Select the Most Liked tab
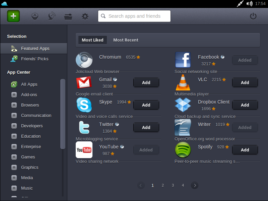268x201 pixels. pos(92,40)
